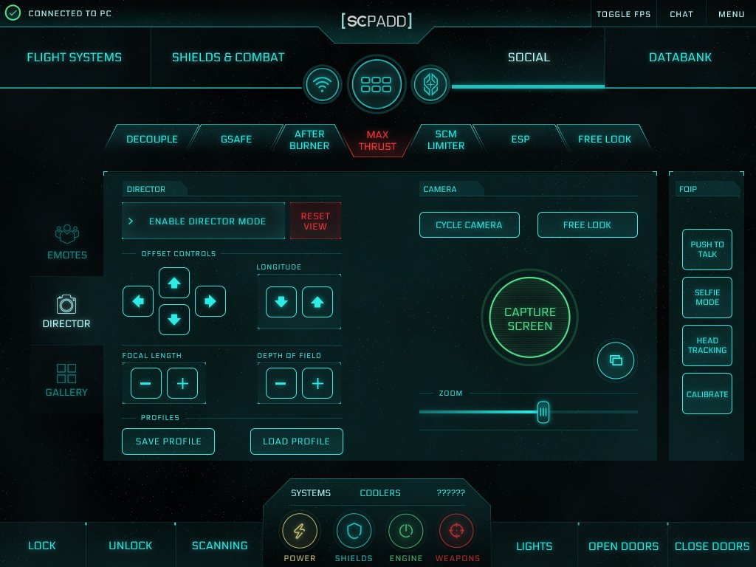
Task: Toggle Decouple mode
Action: (152, 140)
